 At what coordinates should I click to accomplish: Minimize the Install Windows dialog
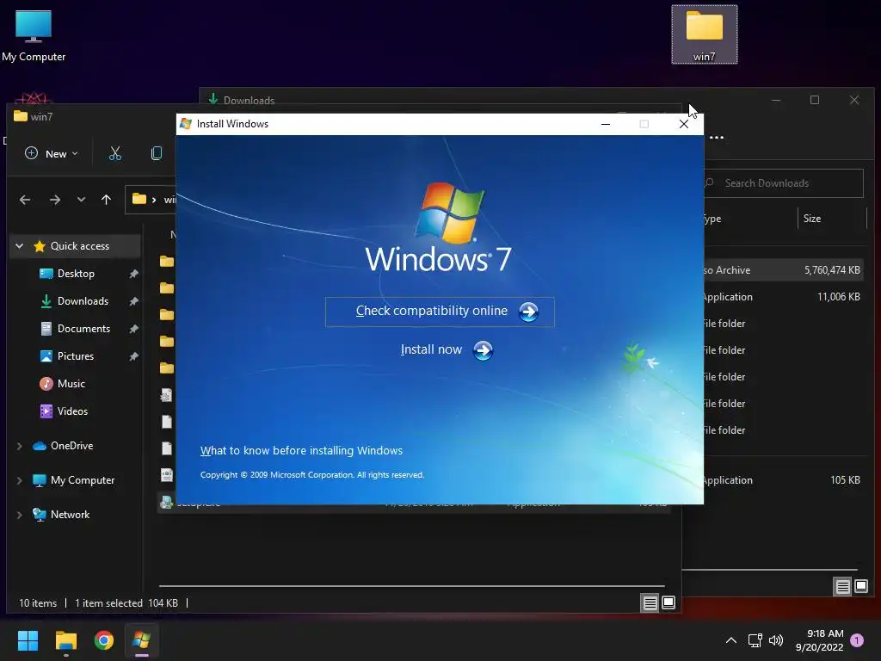pos(606,124)
